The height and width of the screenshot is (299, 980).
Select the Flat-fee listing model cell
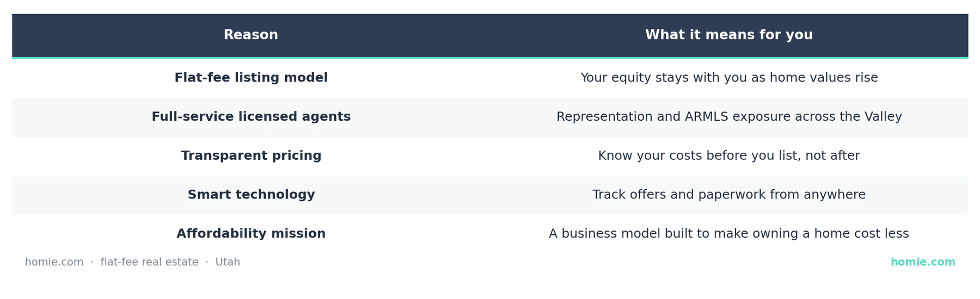click(x=251, y=78)
